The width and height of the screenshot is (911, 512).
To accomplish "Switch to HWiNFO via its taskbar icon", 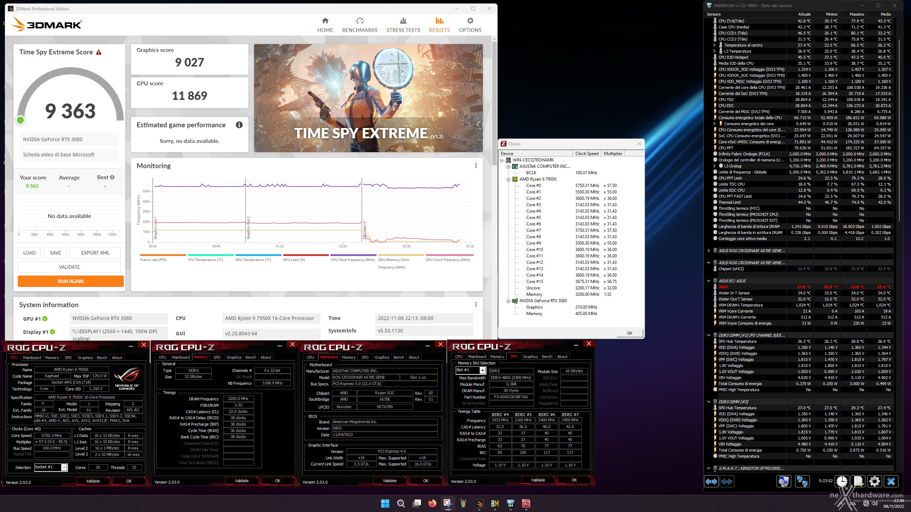I will [x=510, y=503].
